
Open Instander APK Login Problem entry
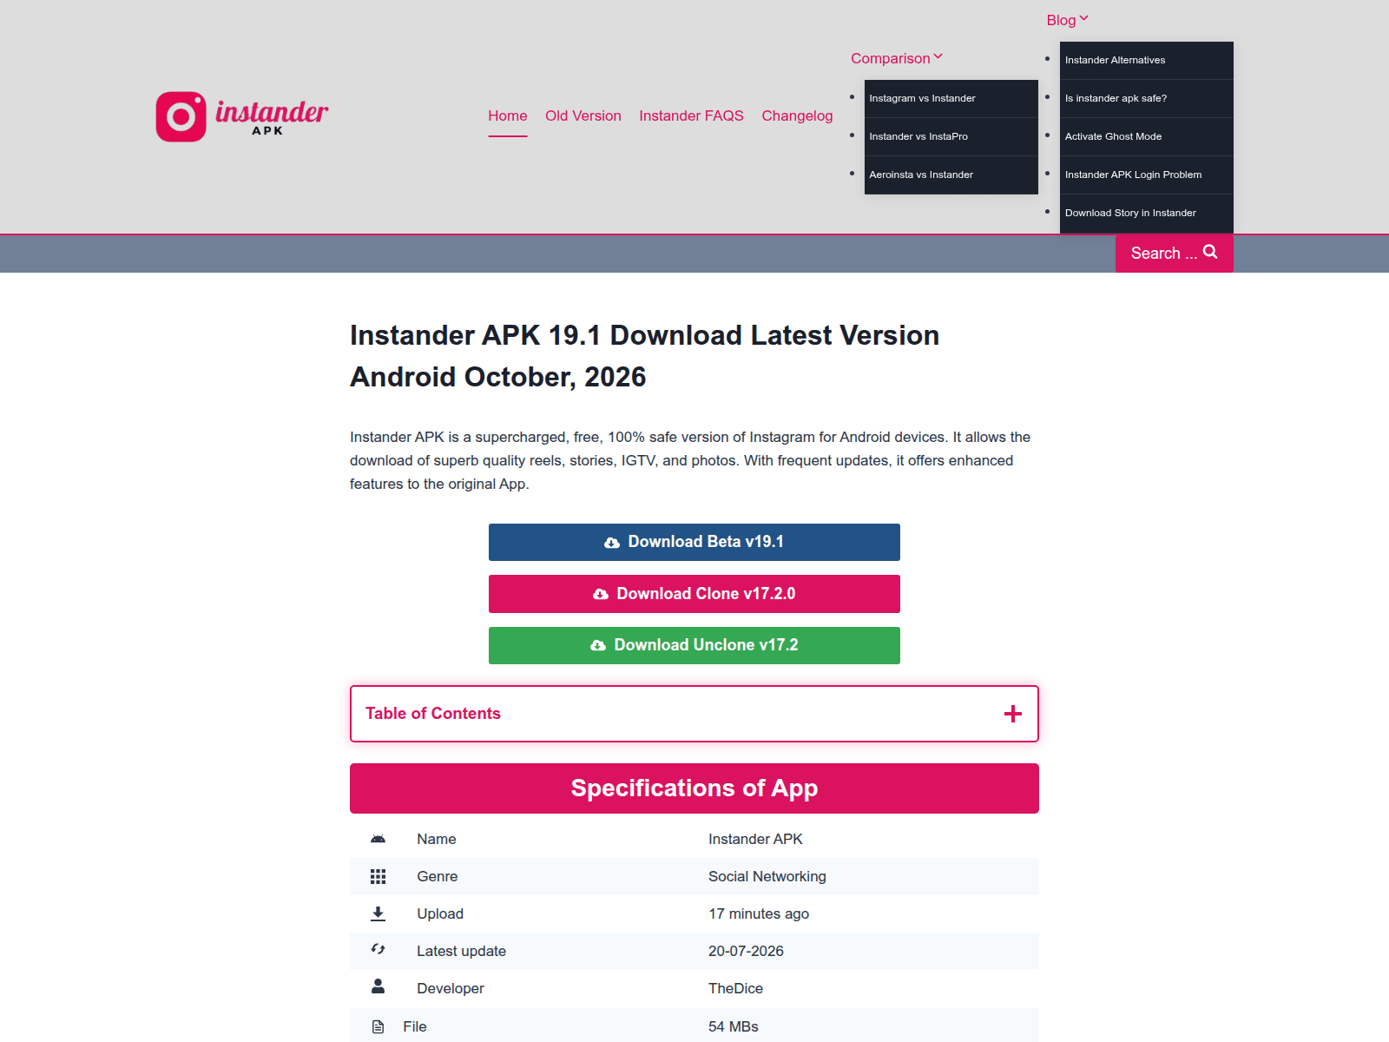pyautogui.click(x=1147, y=175)
